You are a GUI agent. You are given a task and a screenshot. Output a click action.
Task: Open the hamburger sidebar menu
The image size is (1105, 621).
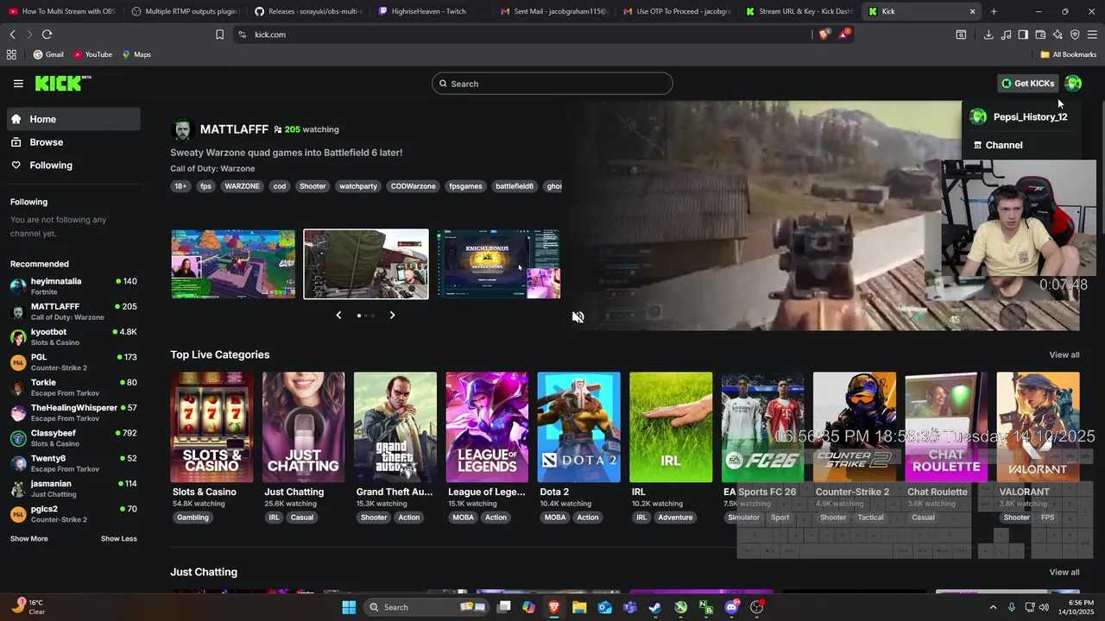(x=18, y=84)
